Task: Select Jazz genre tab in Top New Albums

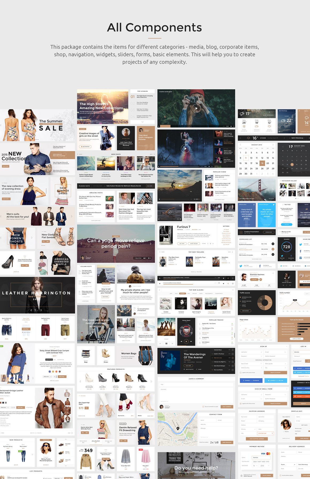Action: pos(176,293)
